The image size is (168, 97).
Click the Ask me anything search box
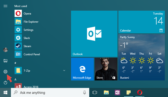(x=50, y=93)
